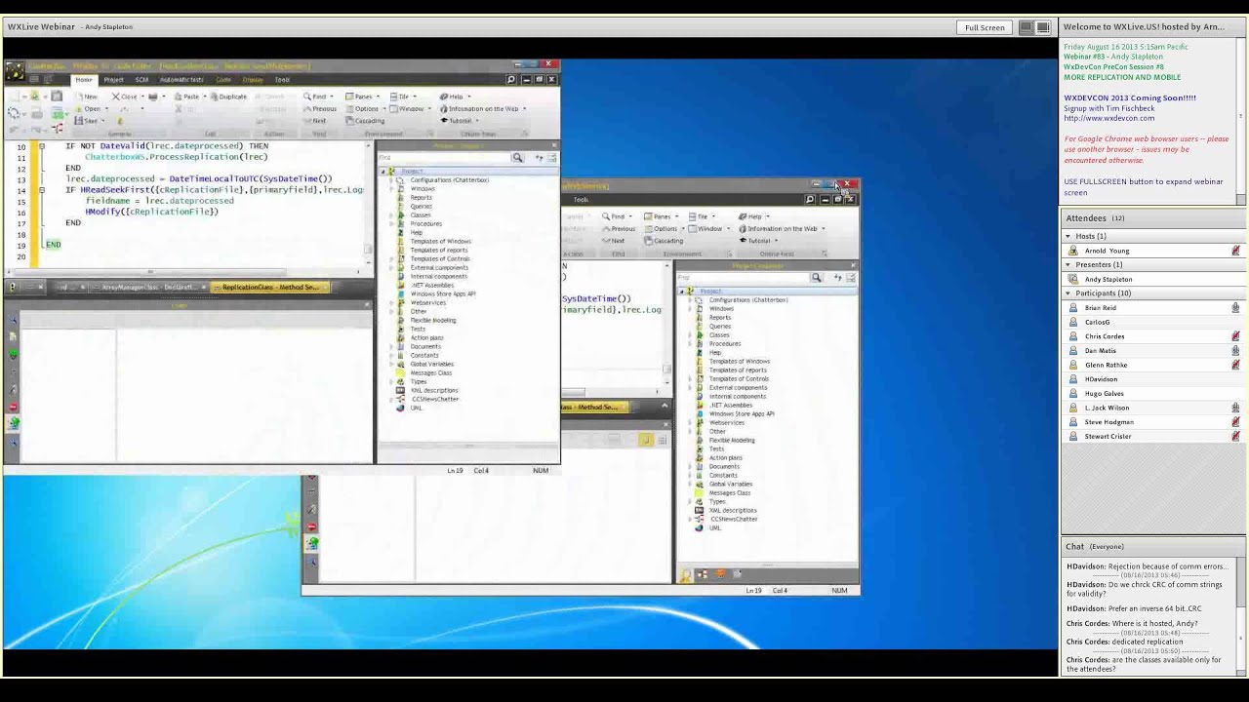This screenshot has width=1249, height=702.
Task: Select Queries node in front project explorer
Action: [422, 206]
